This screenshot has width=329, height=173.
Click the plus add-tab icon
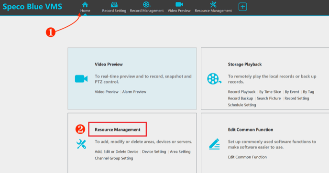coord(242,7)
